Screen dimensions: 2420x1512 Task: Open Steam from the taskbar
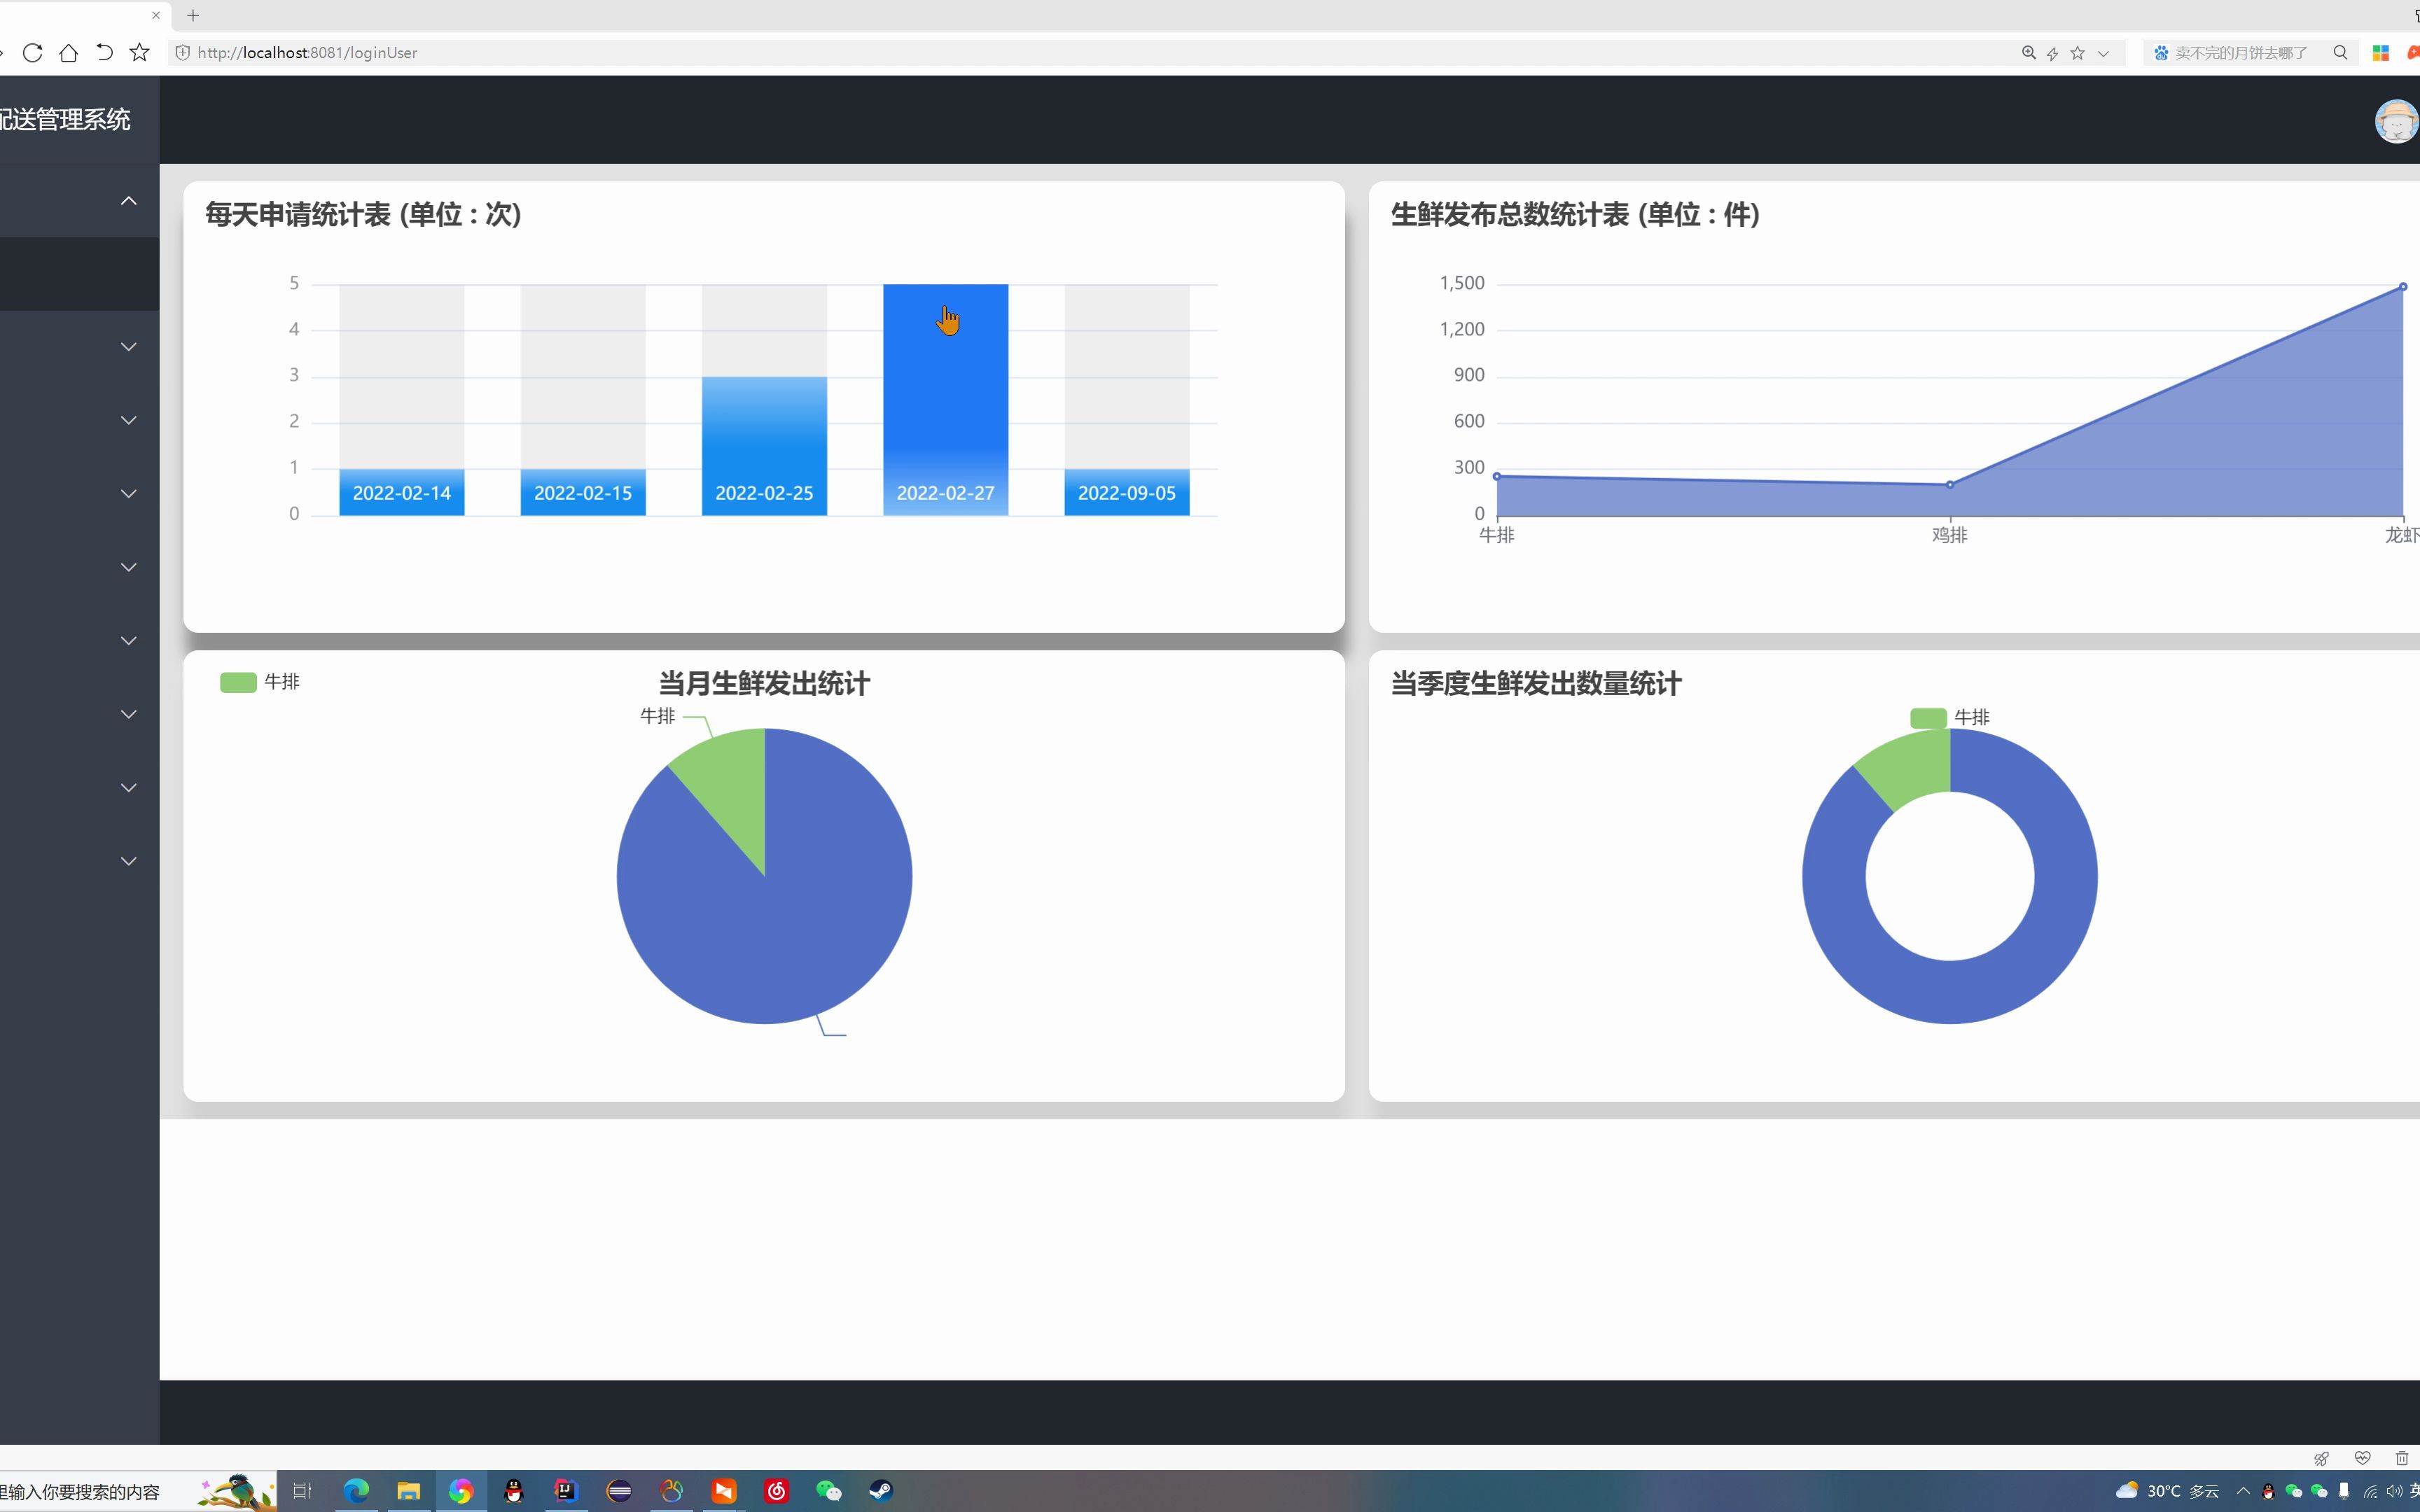coord(881,1491)
